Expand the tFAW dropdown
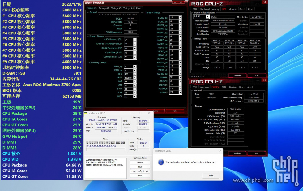 (x=135, y=89)
